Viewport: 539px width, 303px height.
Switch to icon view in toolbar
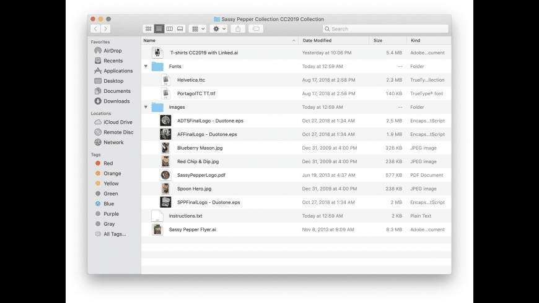coord(149,28)
